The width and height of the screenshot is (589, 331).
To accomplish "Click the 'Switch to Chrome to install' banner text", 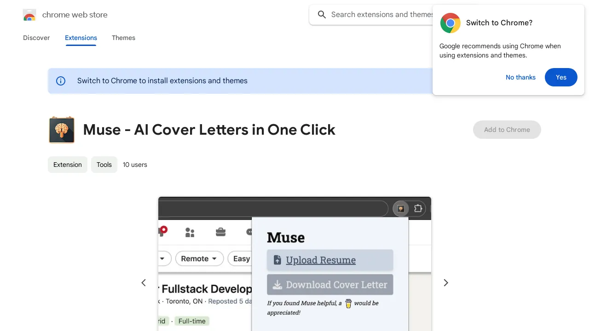I will (x=162, y=81).
